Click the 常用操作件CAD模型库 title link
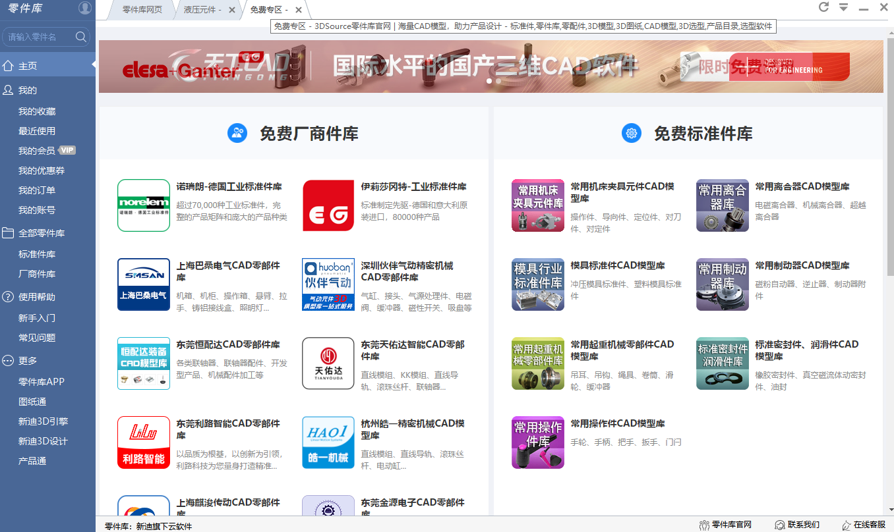This screenshot has width=894, height=532. pos(618,423)
